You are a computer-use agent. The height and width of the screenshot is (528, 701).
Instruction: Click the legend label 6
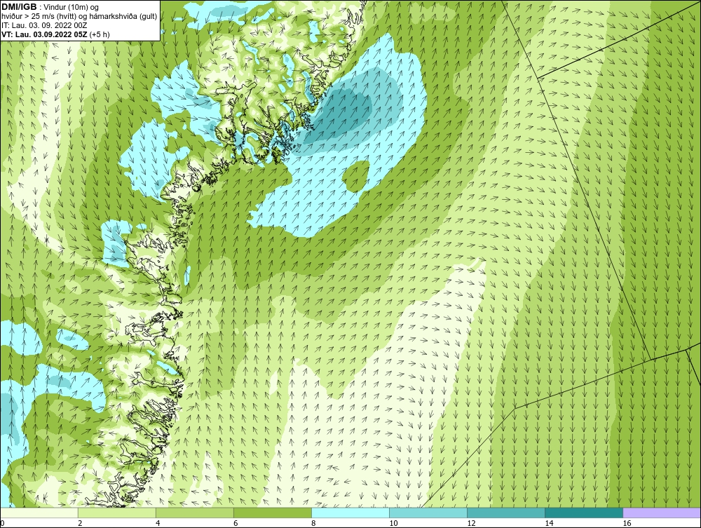[236, 523]
